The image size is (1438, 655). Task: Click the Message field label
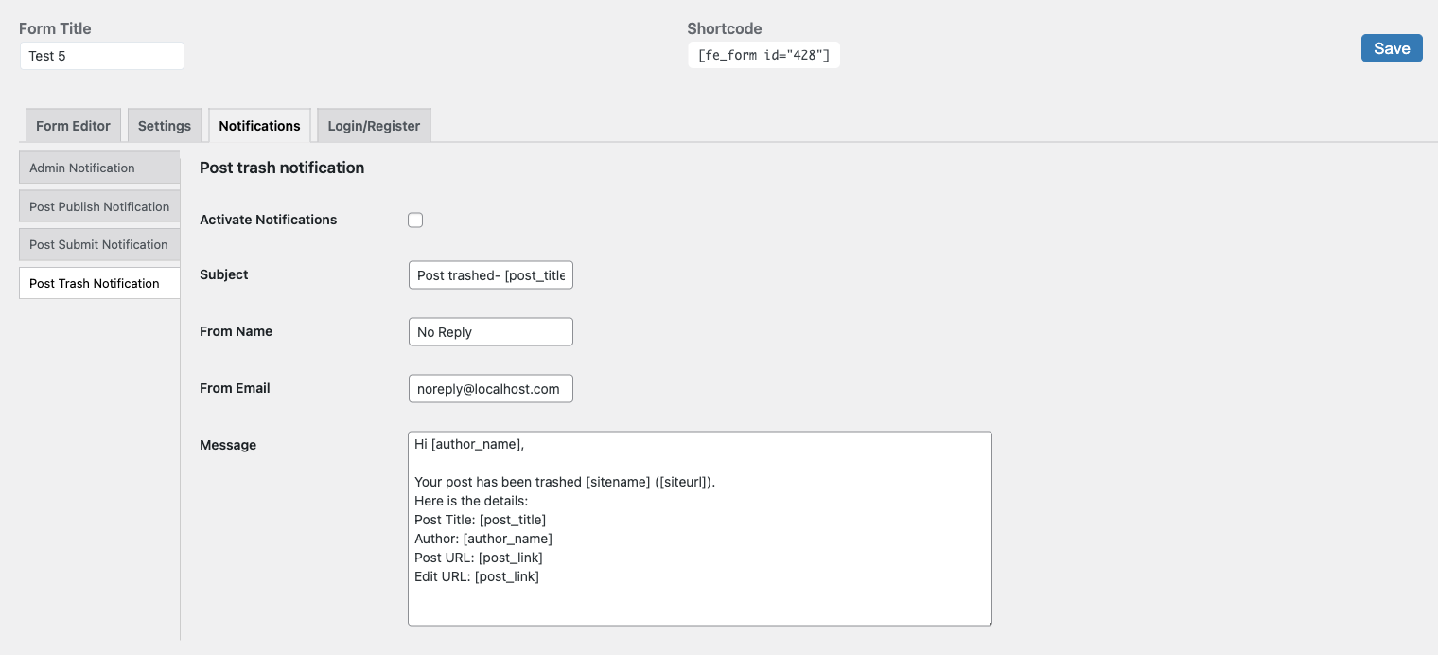228,445
